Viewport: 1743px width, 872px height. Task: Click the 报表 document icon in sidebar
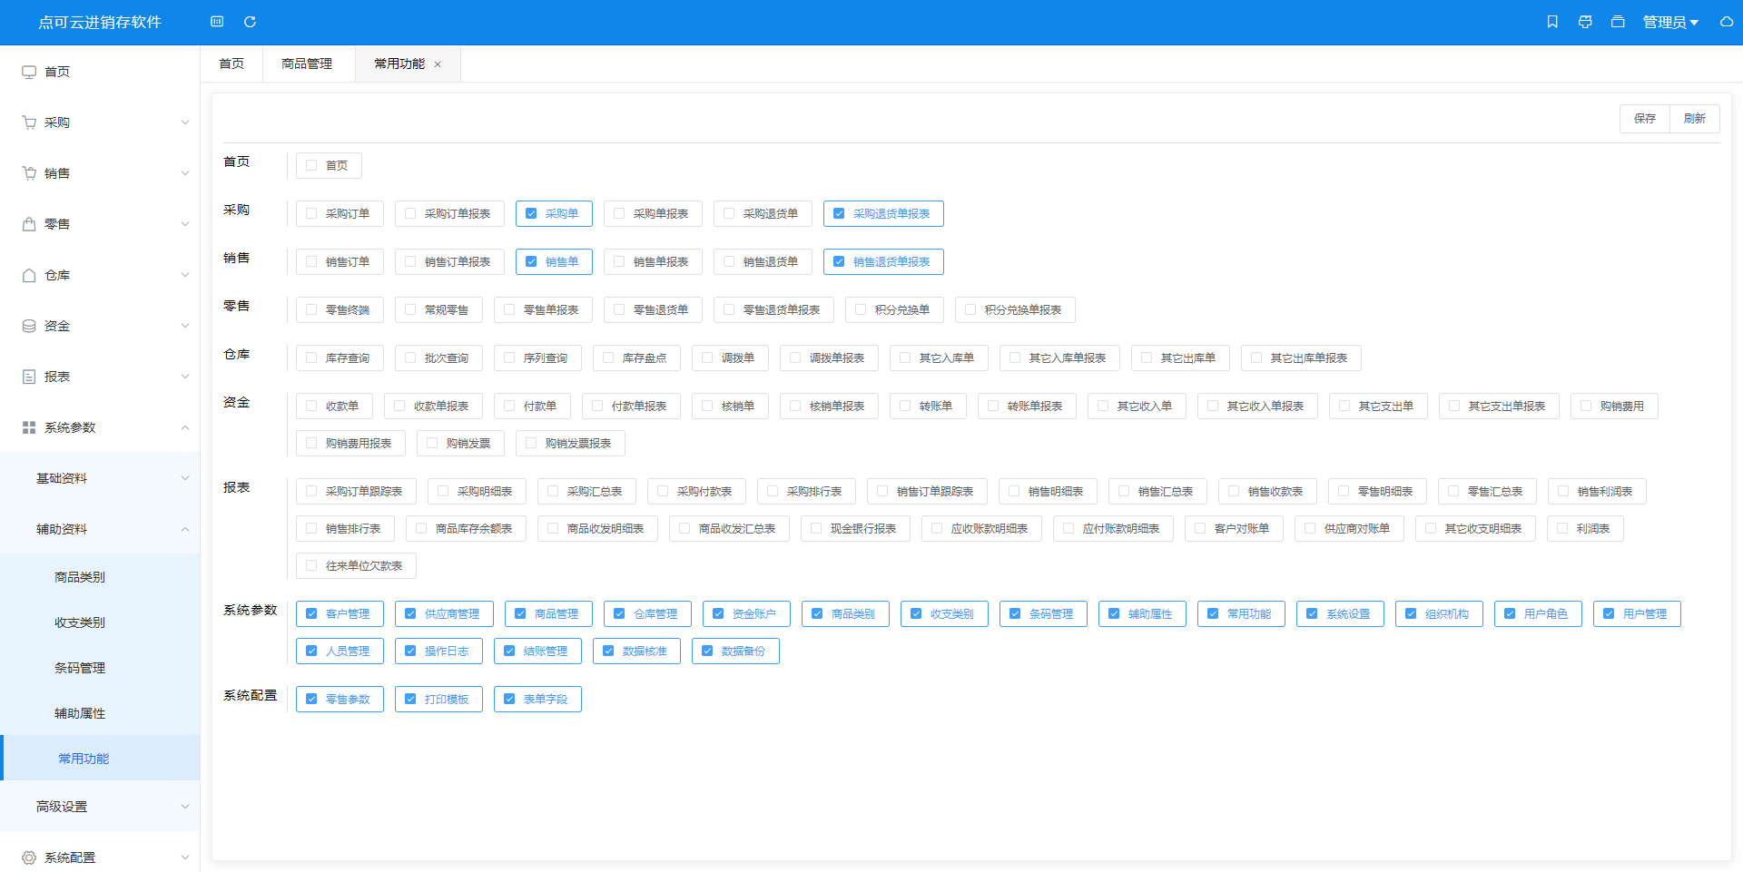pos(29,377)
